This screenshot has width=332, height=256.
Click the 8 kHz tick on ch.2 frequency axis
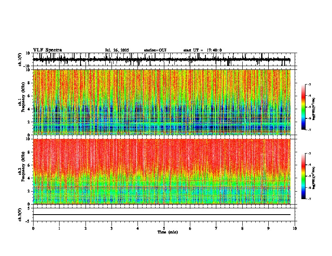pos(29,152)
